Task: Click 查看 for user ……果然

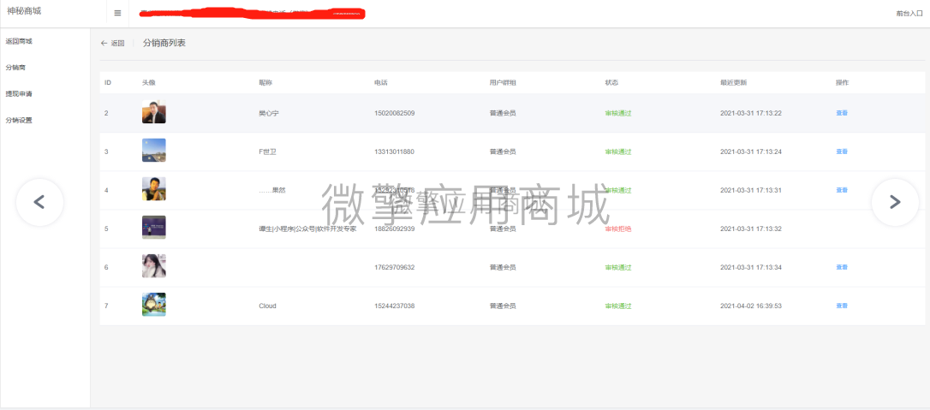Action: (842, 190)
